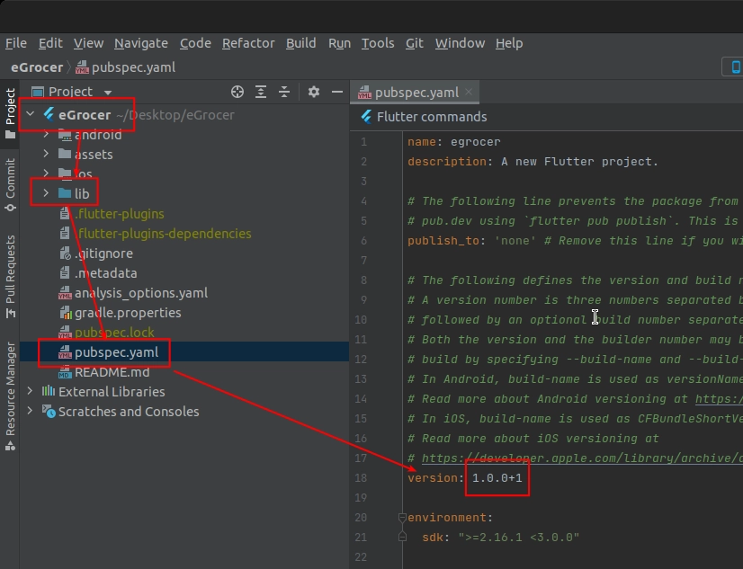Open the Project panel settings gear

[314, 92]
